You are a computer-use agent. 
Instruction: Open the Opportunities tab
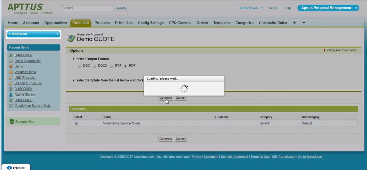tap(56, 23)
